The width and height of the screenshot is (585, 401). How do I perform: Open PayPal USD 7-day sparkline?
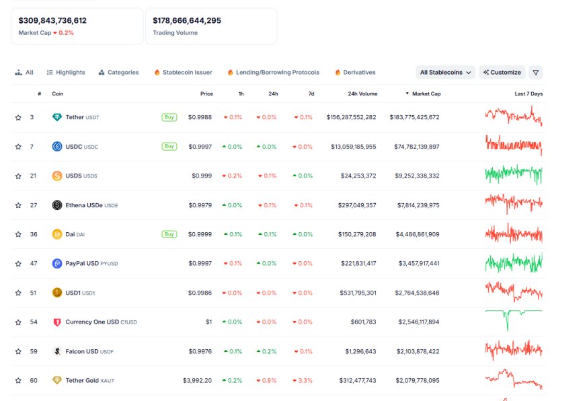[x=514, y=262]
